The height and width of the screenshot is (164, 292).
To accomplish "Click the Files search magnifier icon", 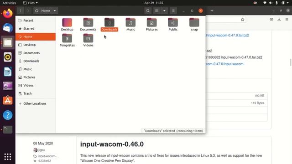I will (x=148, y=10).
